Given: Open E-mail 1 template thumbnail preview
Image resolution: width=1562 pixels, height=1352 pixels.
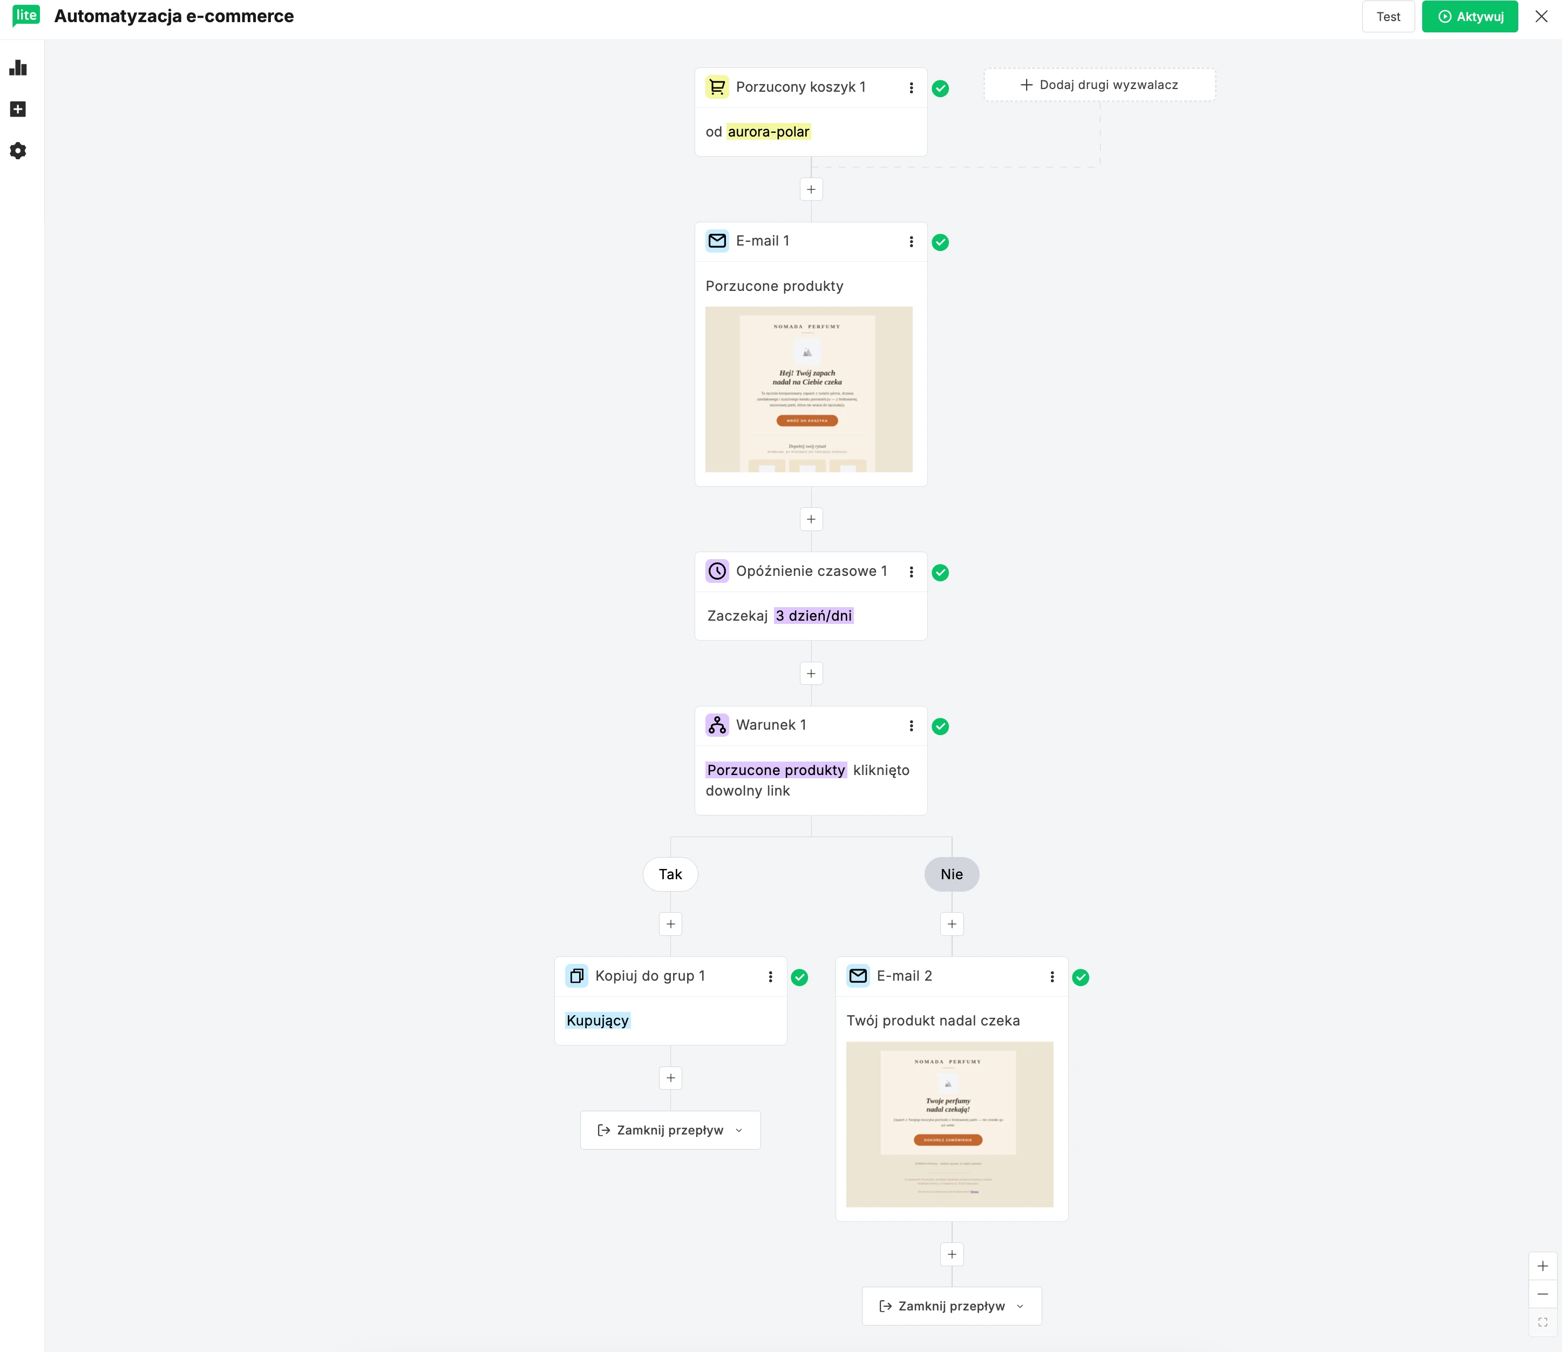Looking at the screenshot, I should [x=809, y=389].
